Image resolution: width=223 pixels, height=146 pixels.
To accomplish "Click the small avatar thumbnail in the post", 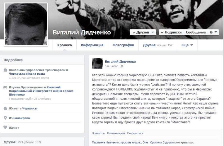I will tap(97, 64).
